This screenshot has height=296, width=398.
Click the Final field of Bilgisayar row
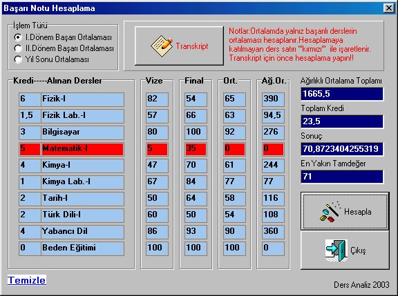click(196, 132)
